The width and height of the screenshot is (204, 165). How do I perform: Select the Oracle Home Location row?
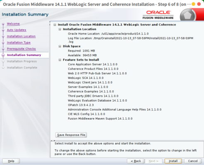tap(108, 34)
